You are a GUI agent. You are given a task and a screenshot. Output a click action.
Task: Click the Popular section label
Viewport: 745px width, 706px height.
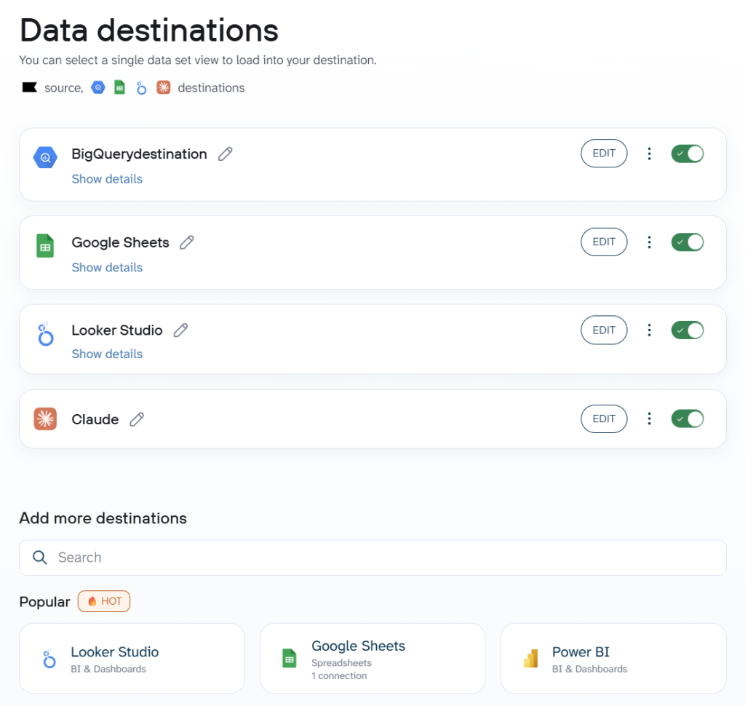tap(44, 602)
